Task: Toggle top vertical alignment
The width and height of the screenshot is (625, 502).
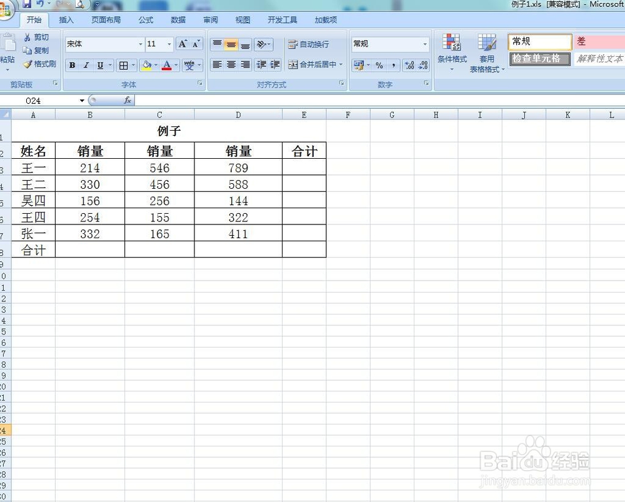Action: (x=217, y=44)
